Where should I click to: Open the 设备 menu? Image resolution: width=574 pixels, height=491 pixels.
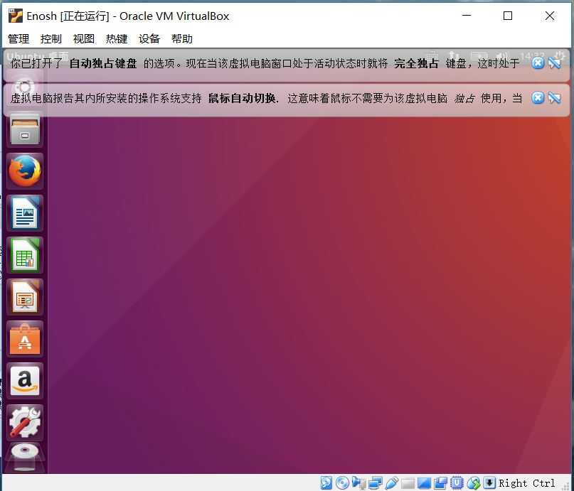[x=149, y=38]
